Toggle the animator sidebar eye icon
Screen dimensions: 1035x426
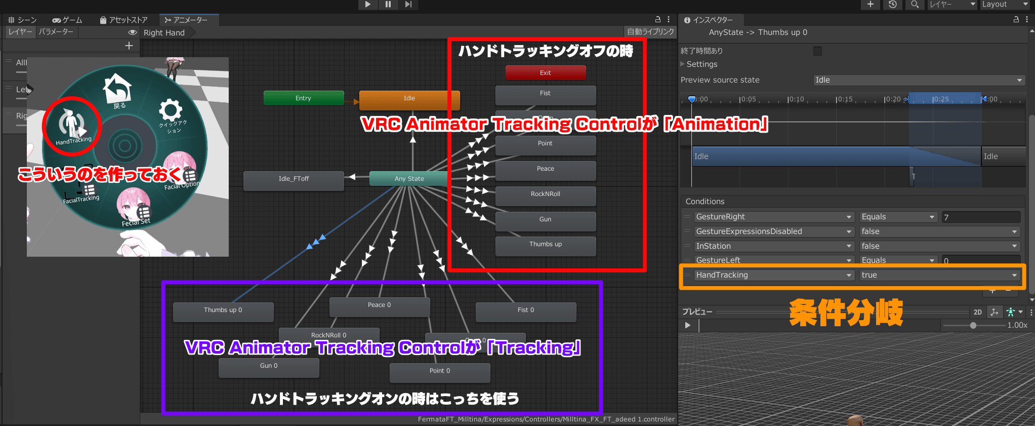point(133,32)
